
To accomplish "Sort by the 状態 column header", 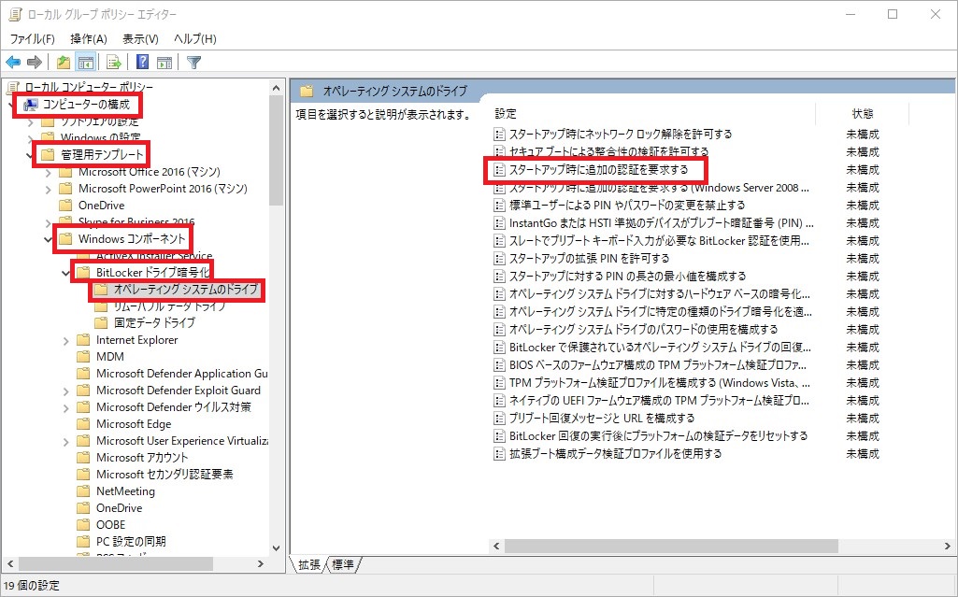I will 862,114.
